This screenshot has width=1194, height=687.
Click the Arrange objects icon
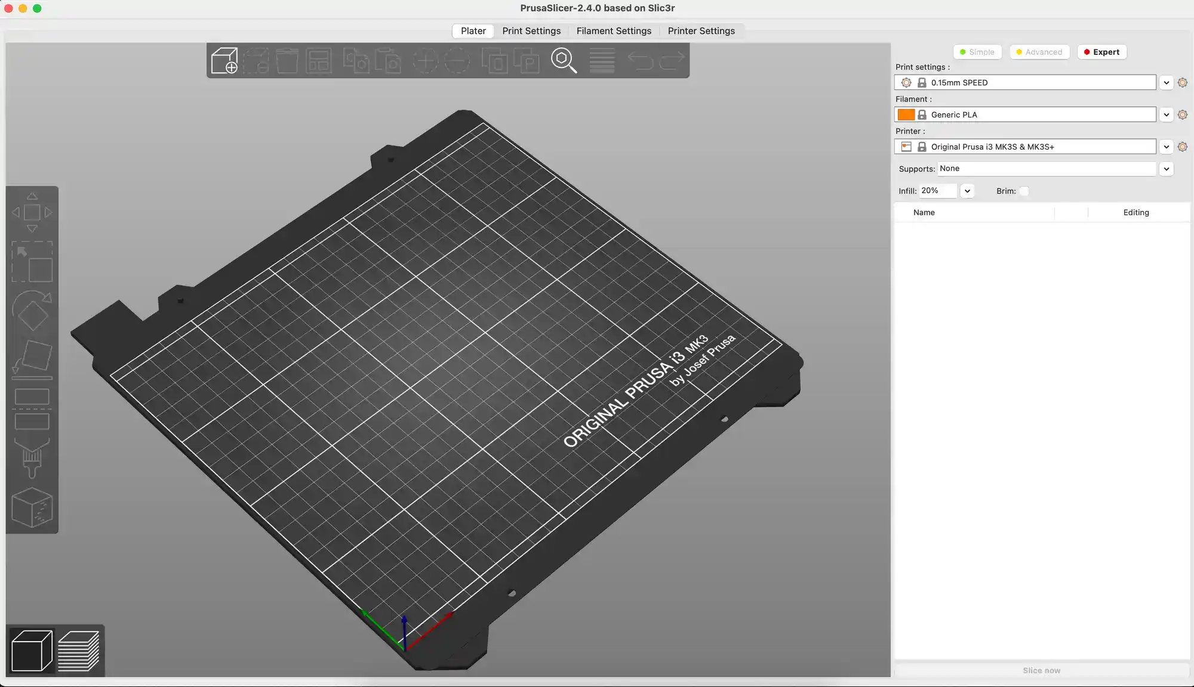(x=319, y=60)
